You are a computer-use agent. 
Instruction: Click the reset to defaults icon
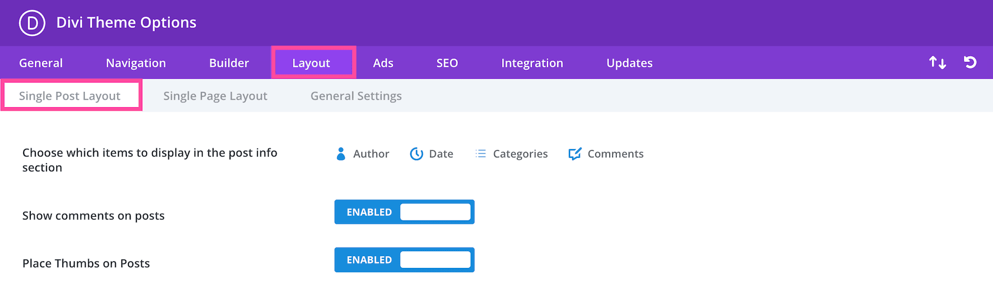[x=970, y=63]
